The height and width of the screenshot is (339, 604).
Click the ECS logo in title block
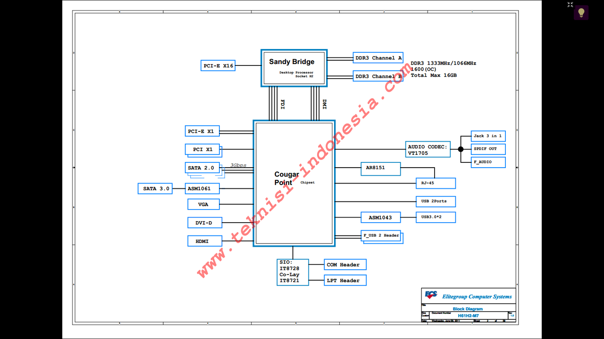pos(431,295)
